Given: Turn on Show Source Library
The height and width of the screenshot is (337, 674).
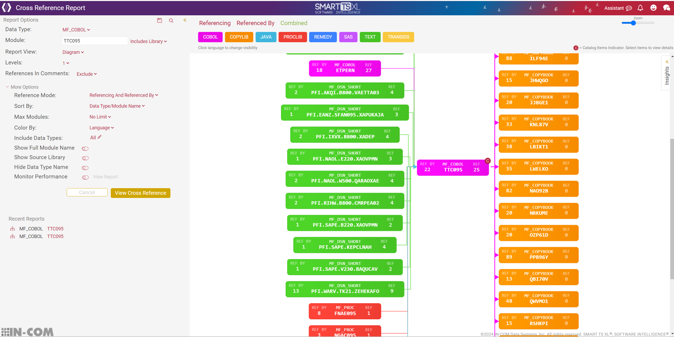Looking at the screenshot, I should 85,158.
